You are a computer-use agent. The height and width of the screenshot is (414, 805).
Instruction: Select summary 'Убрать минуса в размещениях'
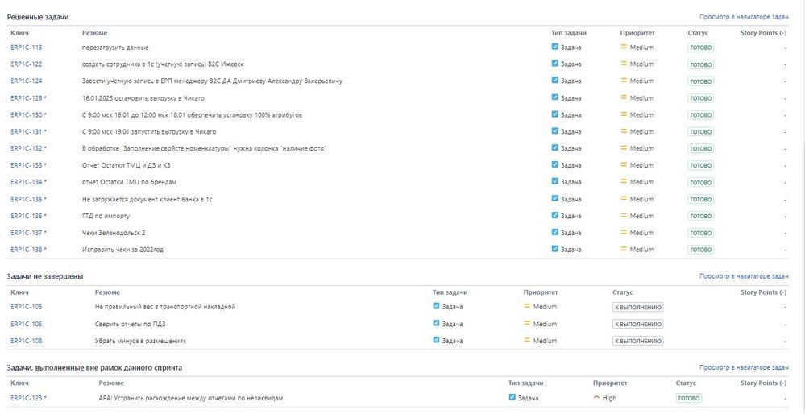tap(141, 341)
